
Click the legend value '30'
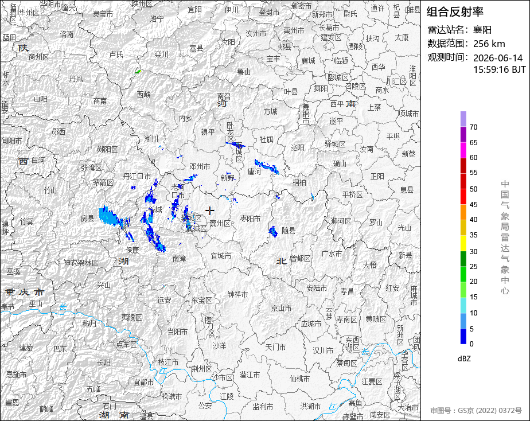click(x=474, y=251)
